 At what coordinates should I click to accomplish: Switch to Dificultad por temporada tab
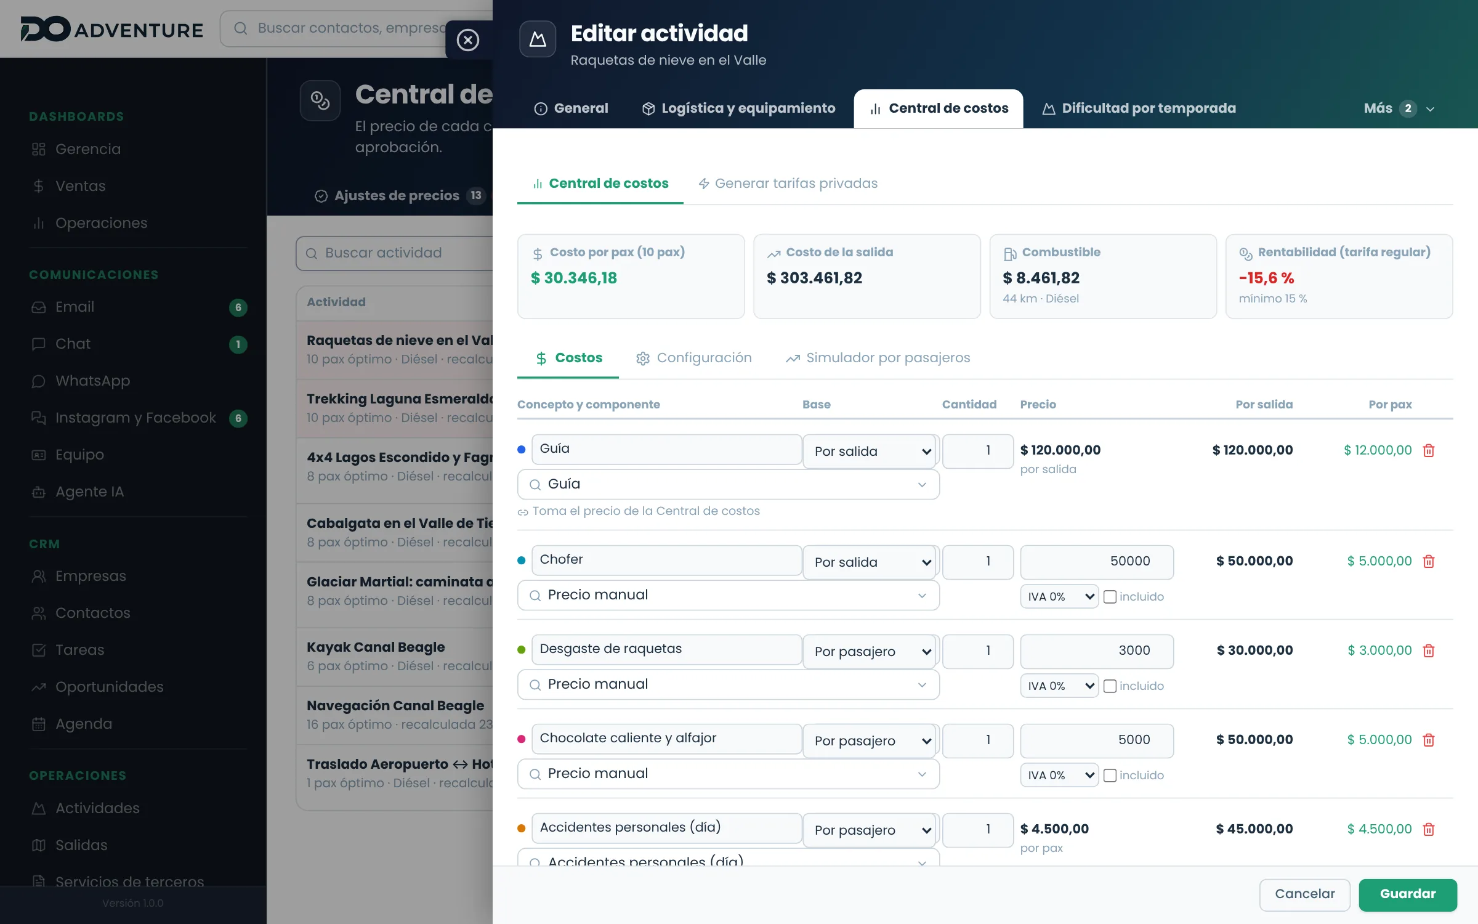pyautogui.click(x=1139, y=108)
